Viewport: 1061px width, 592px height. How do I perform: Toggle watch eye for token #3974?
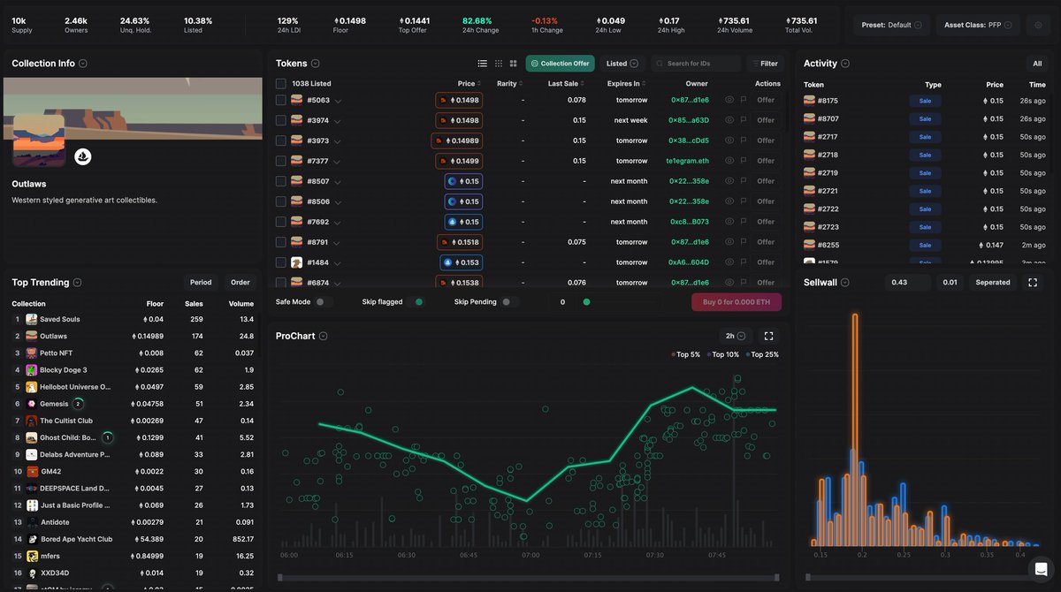tap(729, 120)
